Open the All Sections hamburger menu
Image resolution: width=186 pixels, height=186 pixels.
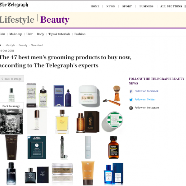coord(185,6)
